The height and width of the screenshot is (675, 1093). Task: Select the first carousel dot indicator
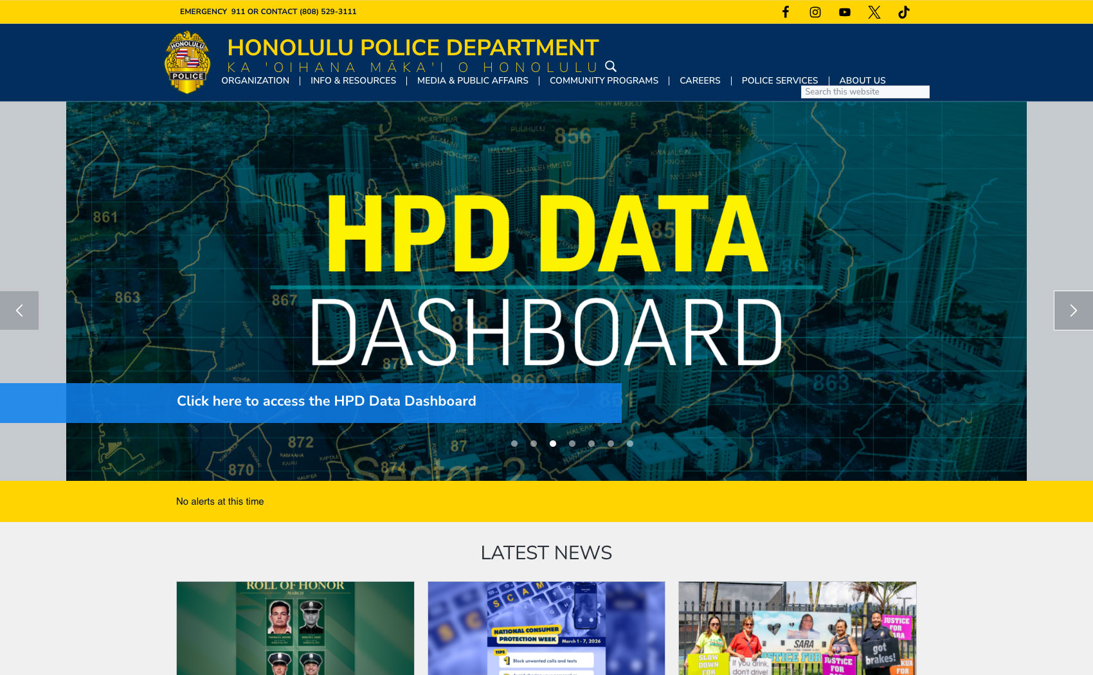coord(514,444)
